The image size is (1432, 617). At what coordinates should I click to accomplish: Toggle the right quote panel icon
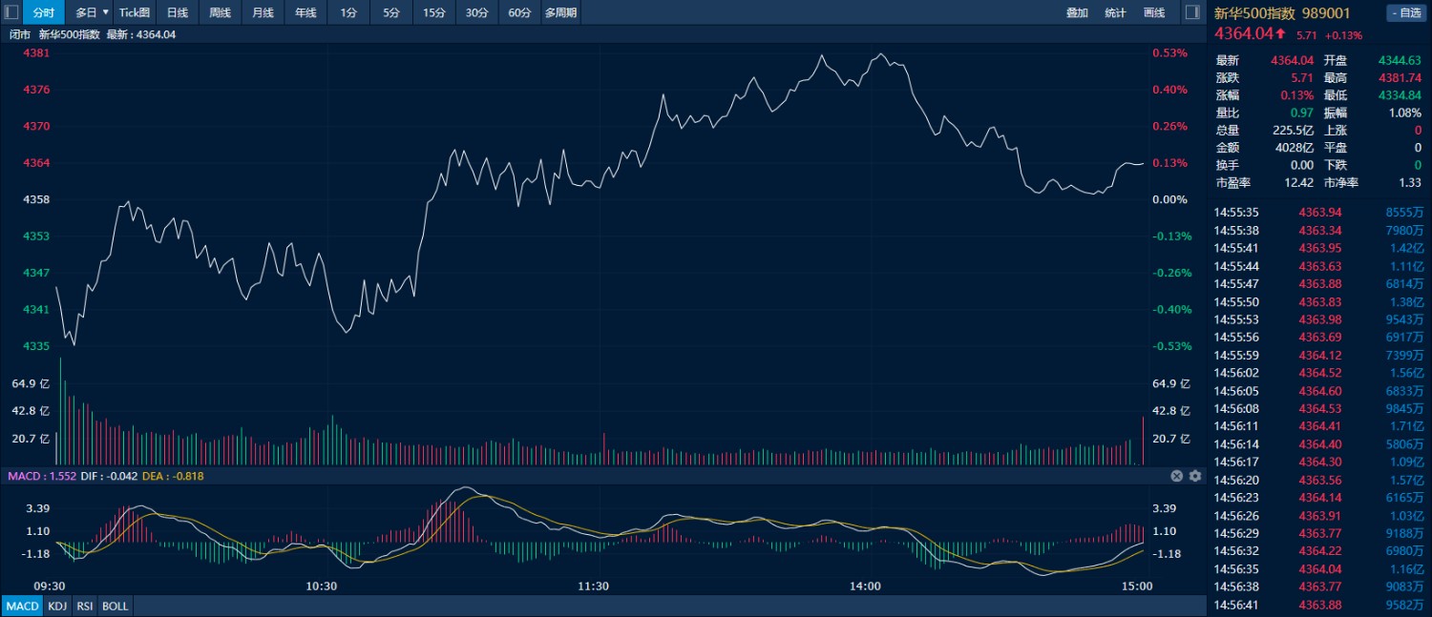tap(1192, 12)
